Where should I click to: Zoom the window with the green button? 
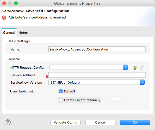tap(16, 3)
